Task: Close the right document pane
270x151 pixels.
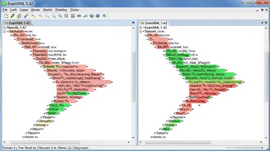Action: (266, 23)
